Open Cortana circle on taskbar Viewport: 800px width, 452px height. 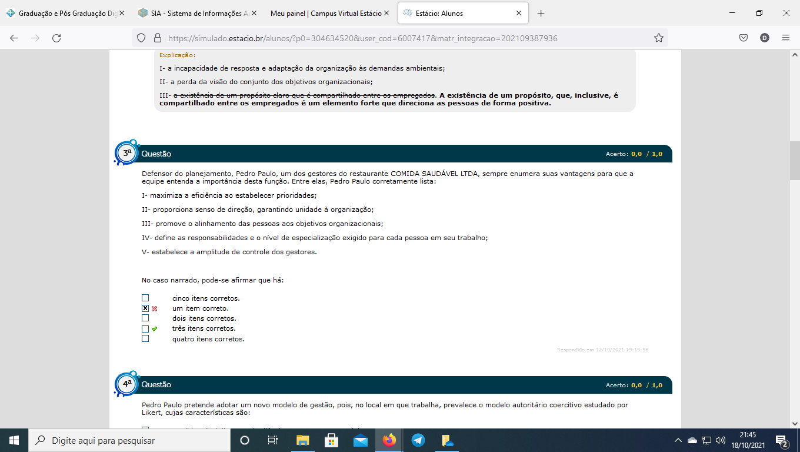[x=245, y=440]
